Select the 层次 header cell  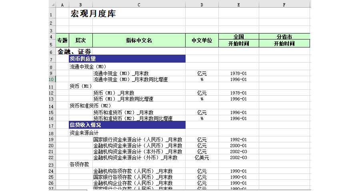80,40
